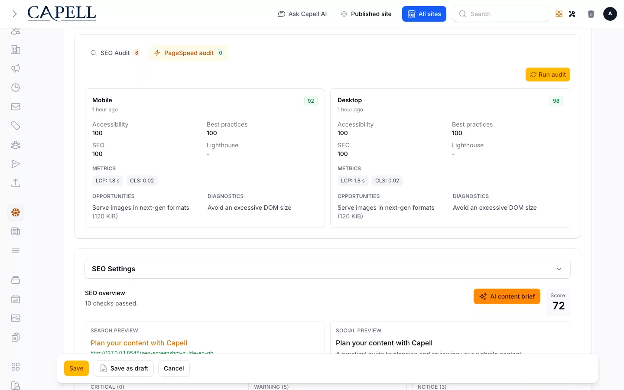Expand the SEO Settings section
This screenshot has height=390, width=624.
(x=328, y=269)
